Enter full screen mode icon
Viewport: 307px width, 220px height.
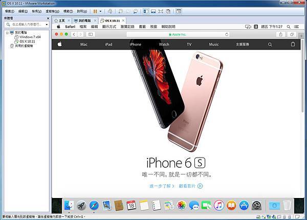point(161,11)
